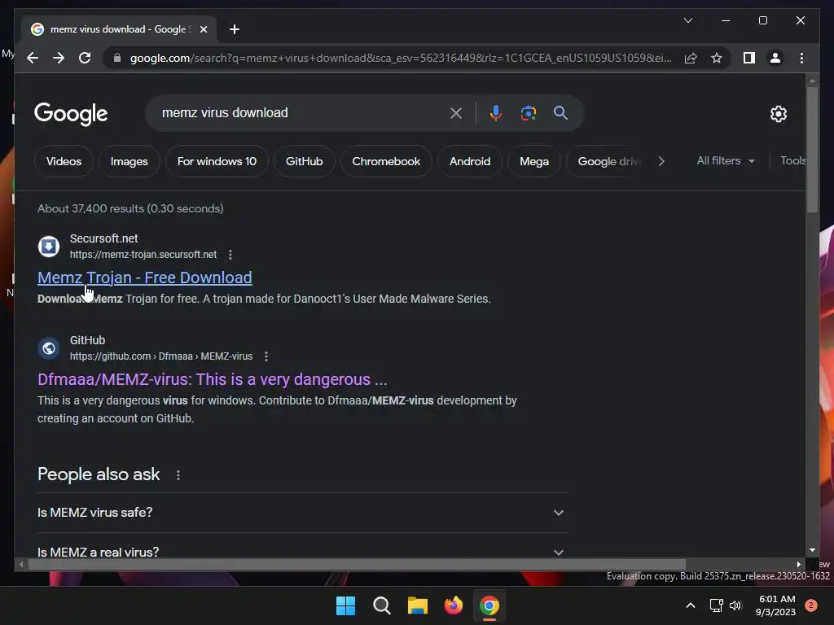The width and height of the screenshot is (834, 625).
Task: Expand 'Is MEMZ virus safe?' question
Action: point(302,513)
